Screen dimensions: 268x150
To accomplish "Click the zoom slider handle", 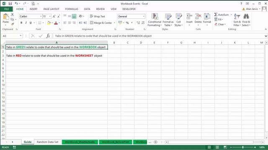I will click(x=243, y=147).
